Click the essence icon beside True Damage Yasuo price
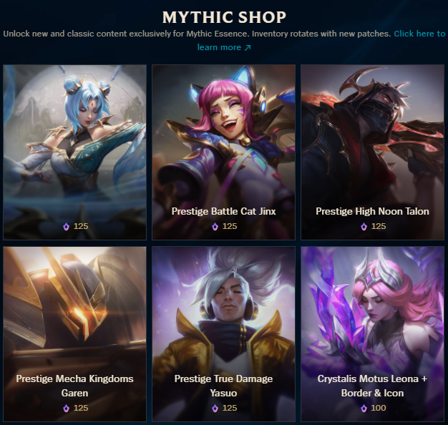 [x=215, y=408]
